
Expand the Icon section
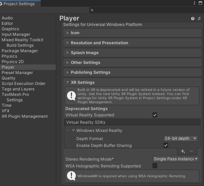point(132,33)
